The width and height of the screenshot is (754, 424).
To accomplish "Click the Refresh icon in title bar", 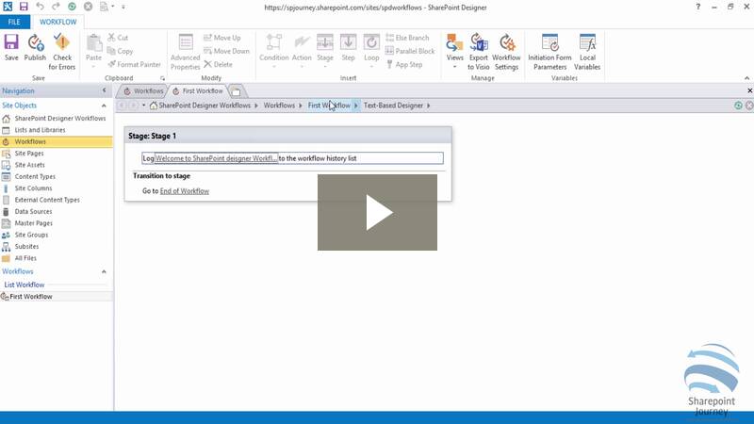I will pos(72,7).
